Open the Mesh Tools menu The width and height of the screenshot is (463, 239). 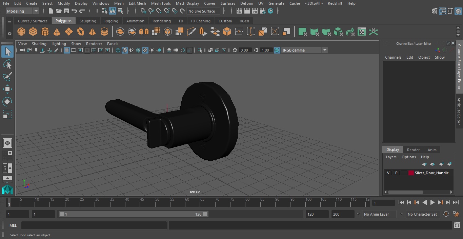tap(161, 3)
